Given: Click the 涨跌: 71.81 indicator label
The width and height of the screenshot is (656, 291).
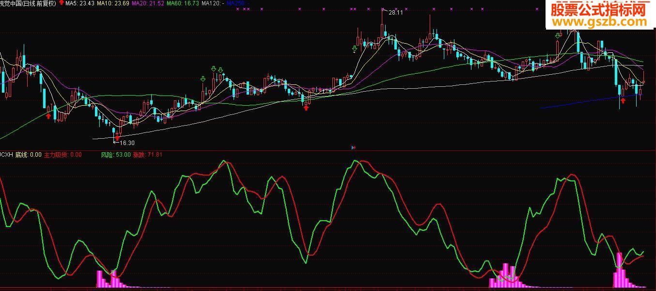Looking at the screenshot, I should tap(148, 155).
